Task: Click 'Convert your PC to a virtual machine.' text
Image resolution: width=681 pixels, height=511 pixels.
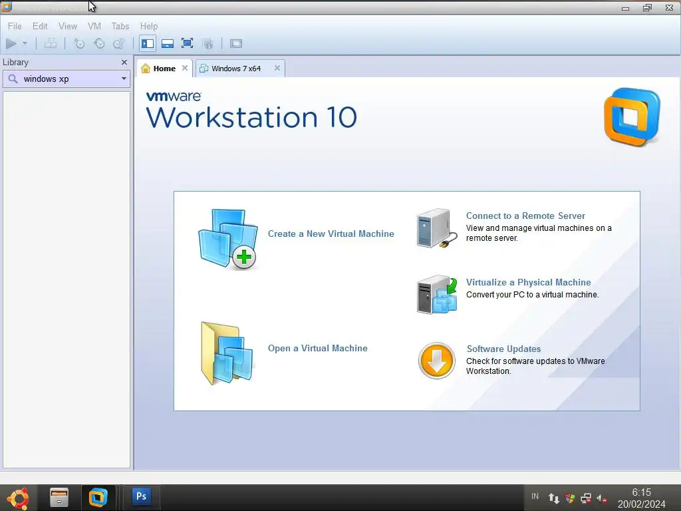Action: click(x=533, y=295)
